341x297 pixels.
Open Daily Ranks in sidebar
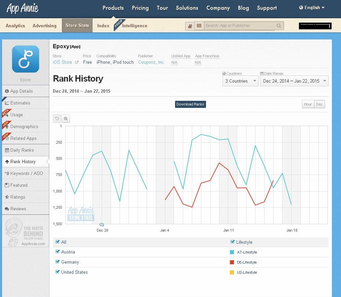pos(26,150)
